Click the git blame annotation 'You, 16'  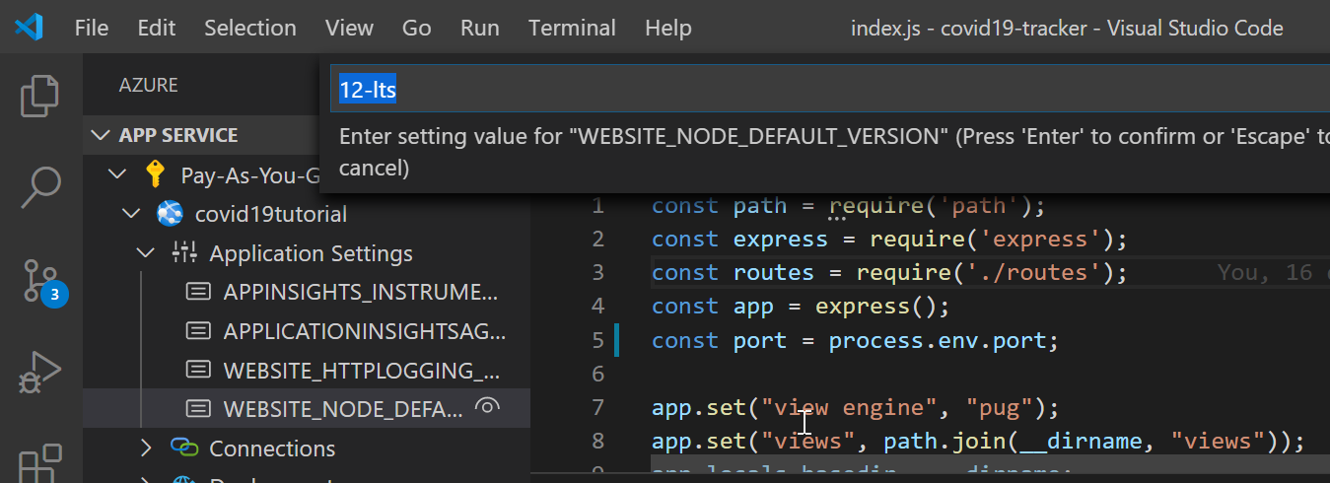click(1265, 272)
